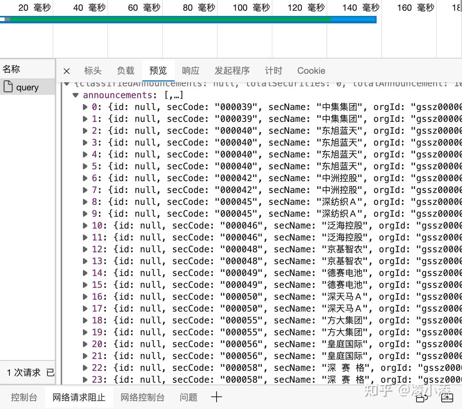
Task: Click the 名称 column header
Action: [11, 69]
